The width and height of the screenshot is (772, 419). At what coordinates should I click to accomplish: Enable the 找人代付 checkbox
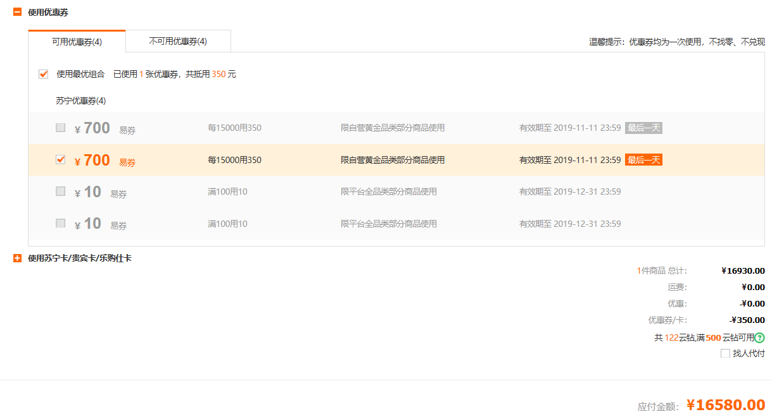(725, 353)
